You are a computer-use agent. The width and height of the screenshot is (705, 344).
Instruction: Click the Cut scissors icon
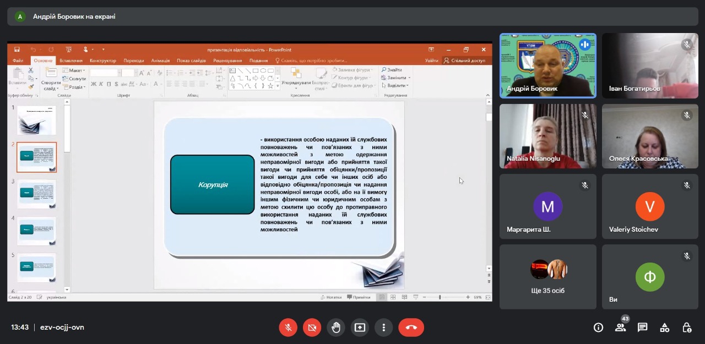click(31, 70)
